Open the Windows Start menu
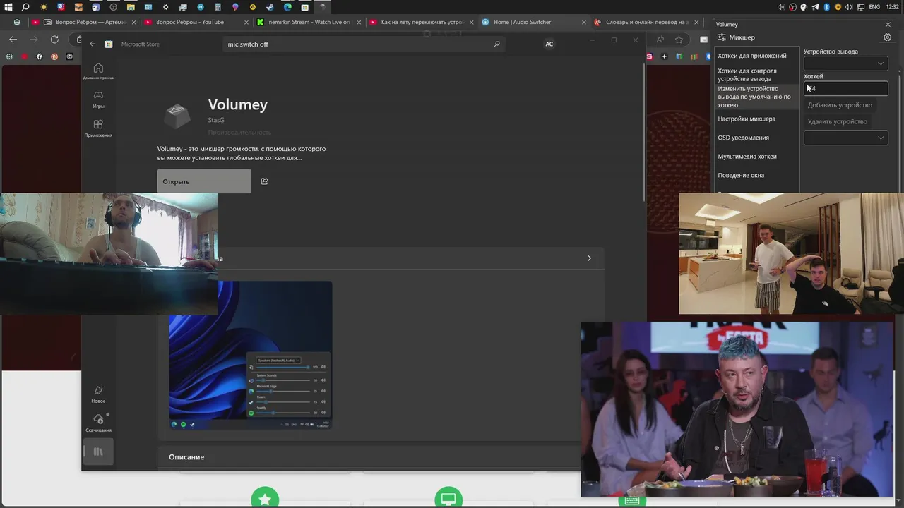The height and width of the screenshot is (508, 904). [x=8, y=7]
